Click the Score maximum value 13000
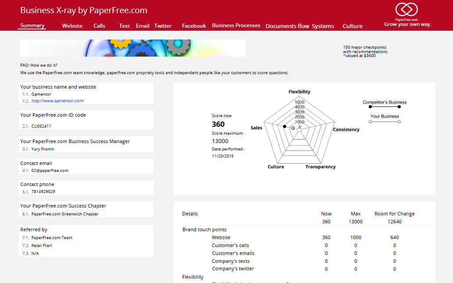 point(220,141)
